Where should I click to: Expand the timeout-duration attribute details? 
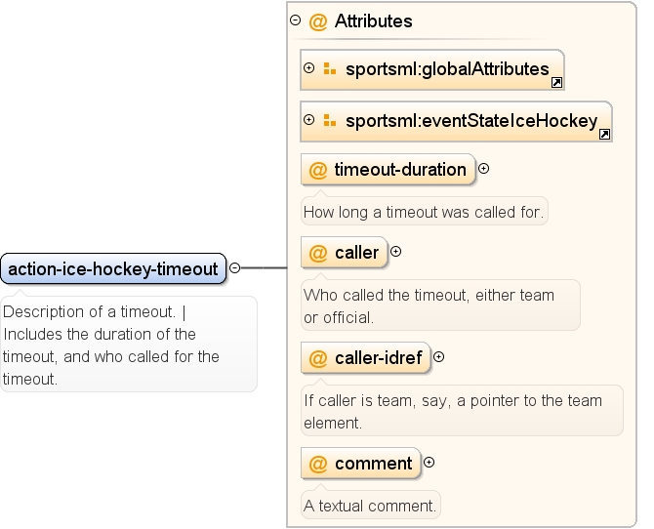point(483,169)
